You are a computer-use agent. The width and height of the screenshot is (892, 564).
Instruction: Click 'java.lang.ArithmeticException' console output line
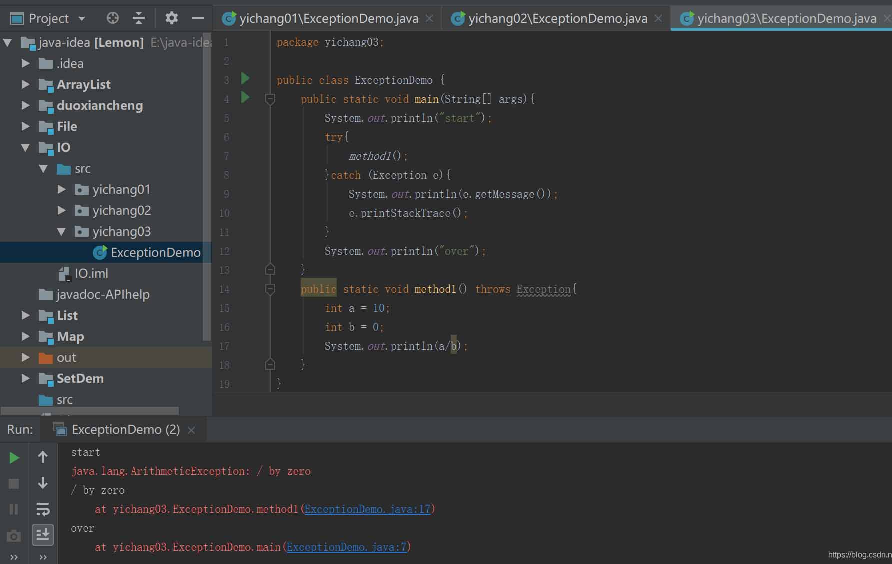pos(191,471)
